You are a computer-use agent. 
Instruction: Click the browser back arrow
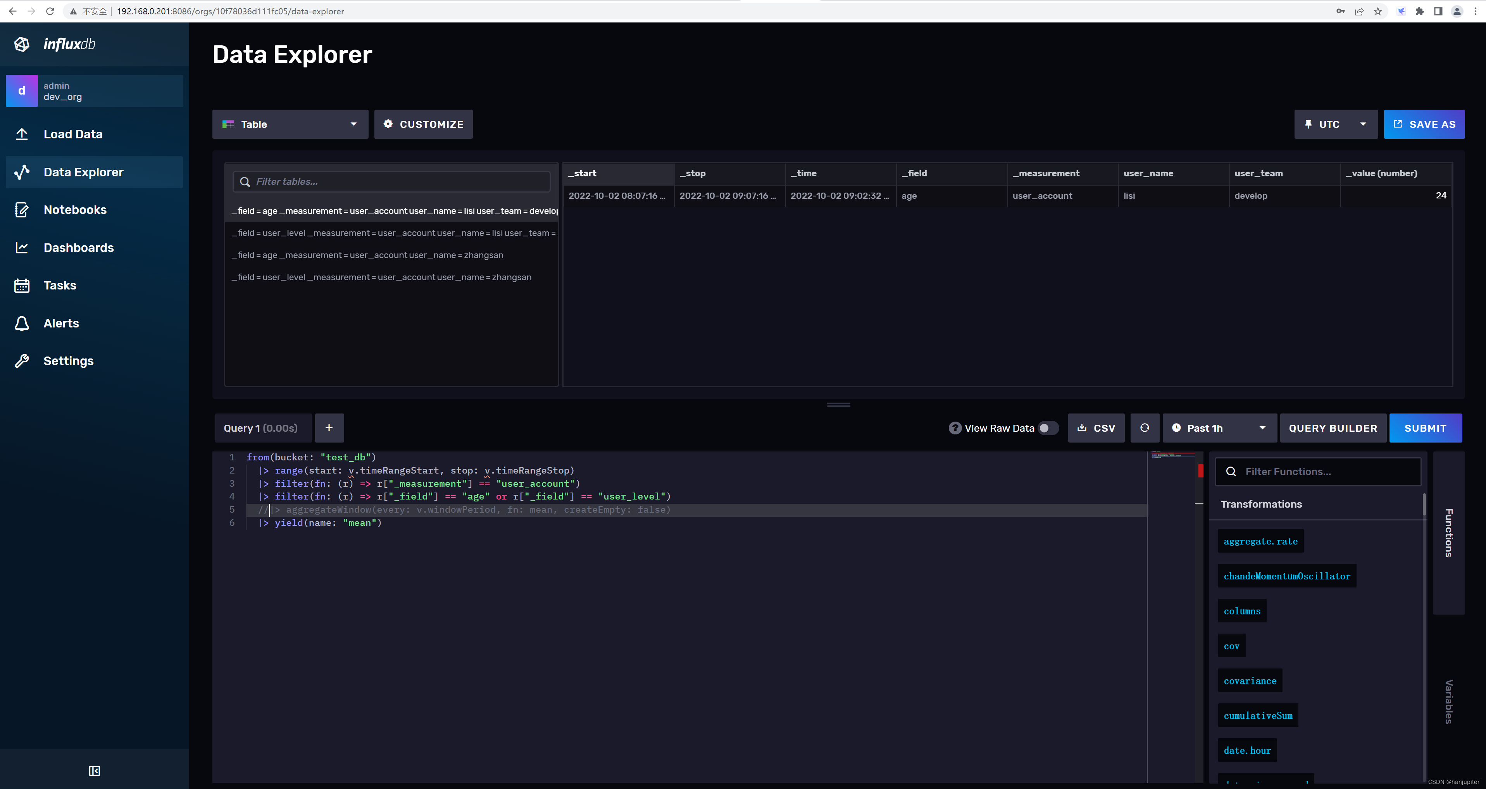(13, 11)
